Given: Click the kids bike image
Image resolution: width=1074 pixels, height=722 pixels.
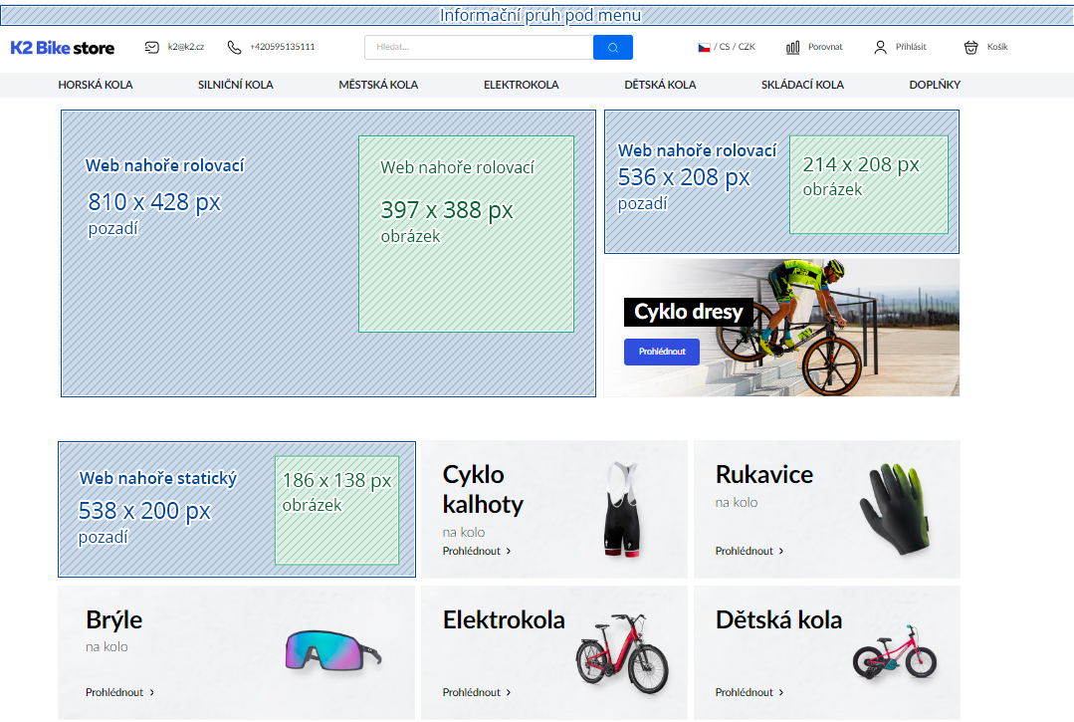Looking at the screenshot, I should pos(895,652).
